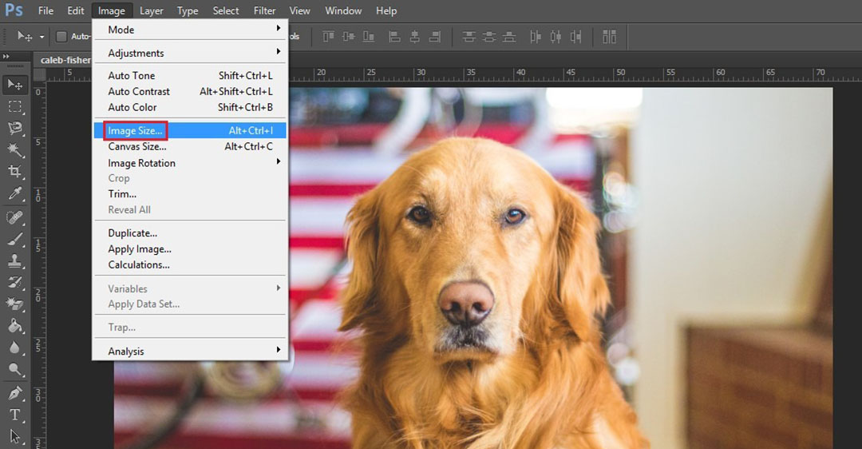Open the Help menu
The height and width of the screenshot is (449, 862).
(x=386, y=10)
